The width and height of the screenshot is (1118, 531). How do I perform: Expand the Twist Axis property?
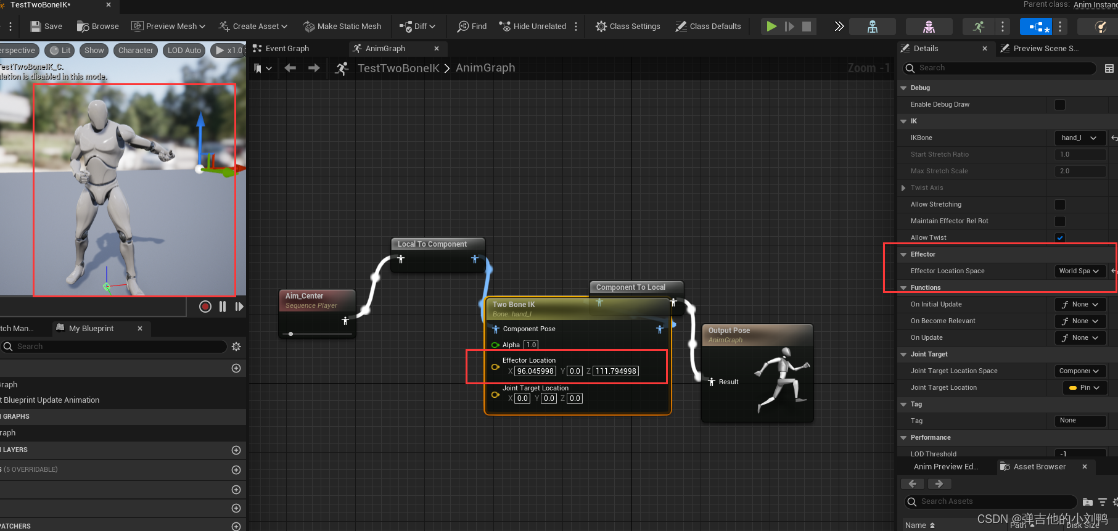coord(904,188)
